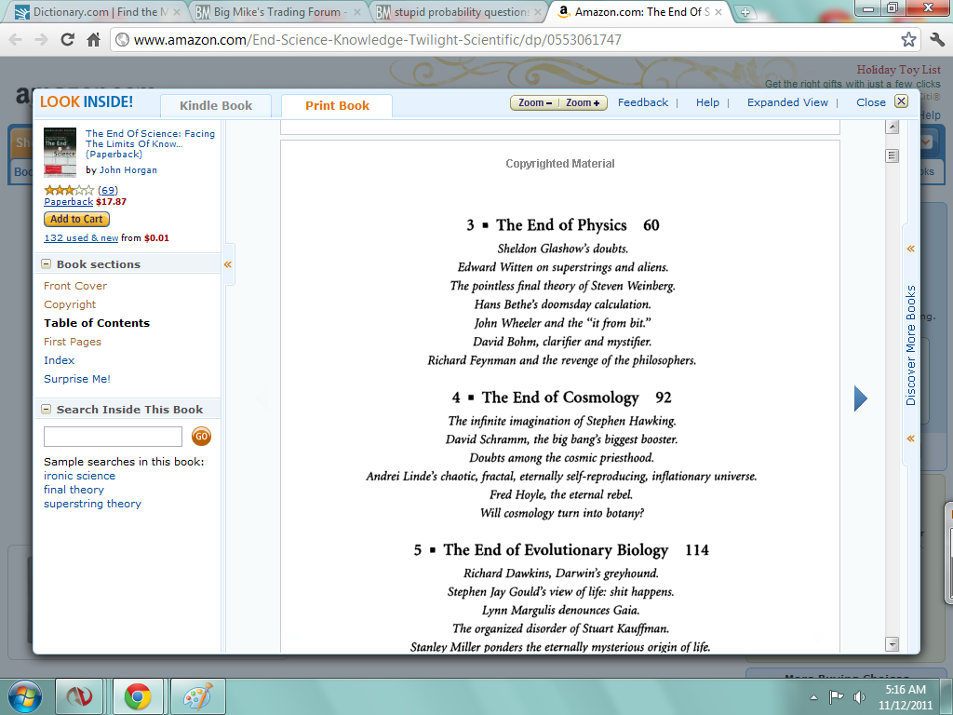Open the Paint taskbar icon
The height and width of the screenshot is (715, 953).
pyautogui.click(x=198, y=696)
